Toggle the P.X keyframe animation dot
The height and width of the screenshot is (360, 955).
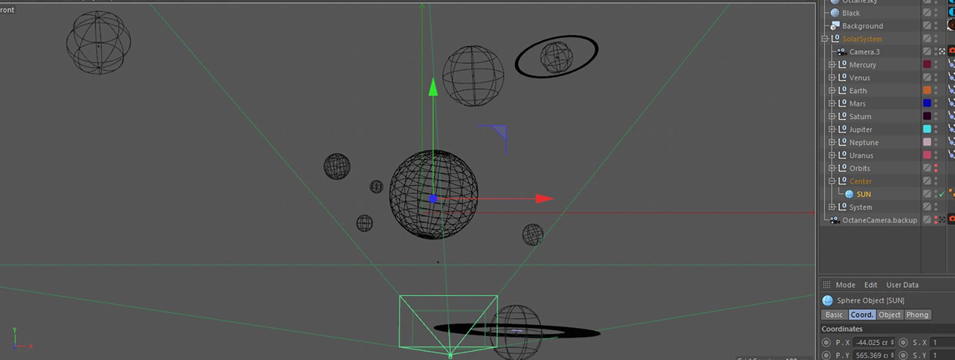pos(826,343)
